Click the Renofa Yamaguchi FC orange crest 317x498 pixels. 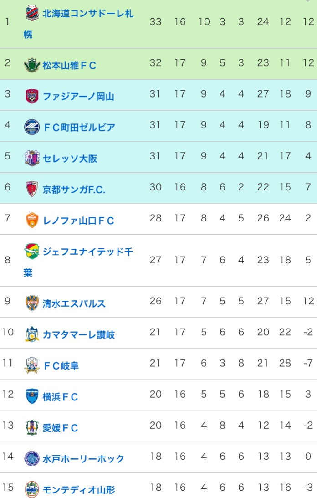pyautogui.click(x=32, y=221)
